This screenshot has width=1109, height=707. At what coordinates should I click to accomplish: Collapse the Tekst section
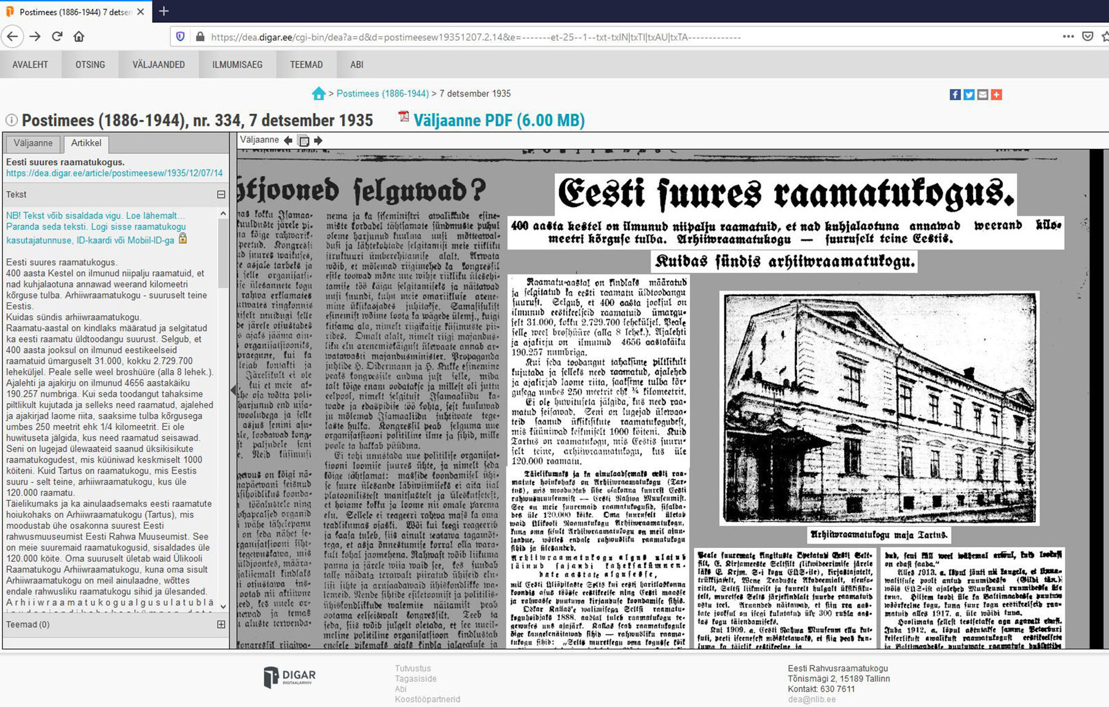(x=221, y=194)
